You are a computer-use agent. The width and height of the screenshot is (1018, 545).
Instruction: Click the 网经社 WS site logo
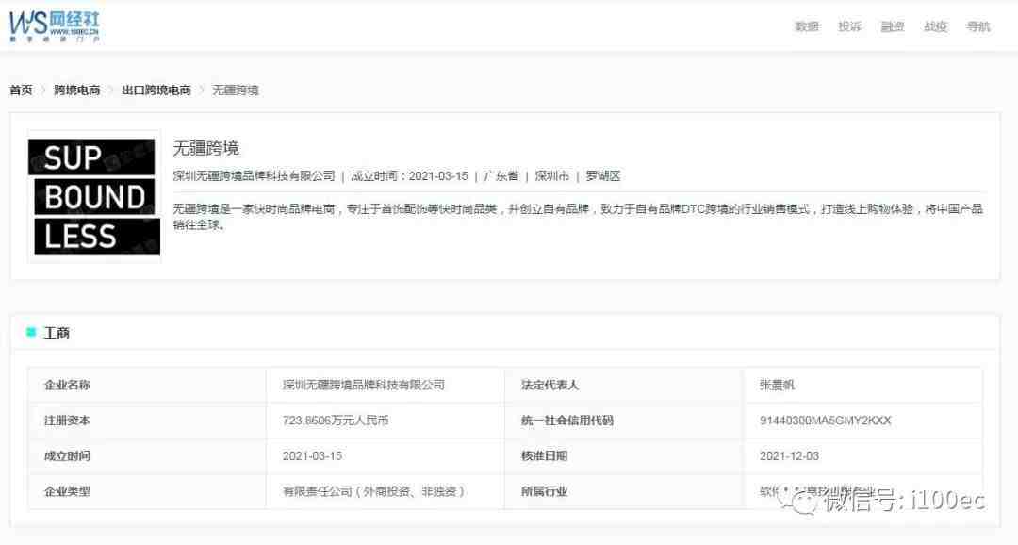[x=55, y=26]
